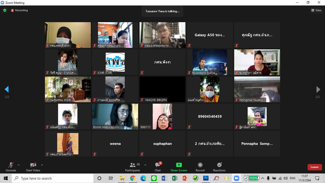
Task: Open the View layout menu
Action: [316, 10]
